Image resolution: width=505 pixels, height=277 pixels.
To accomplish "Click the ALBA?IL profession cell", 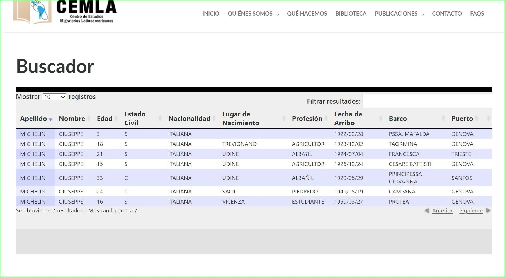I will 302,154.
